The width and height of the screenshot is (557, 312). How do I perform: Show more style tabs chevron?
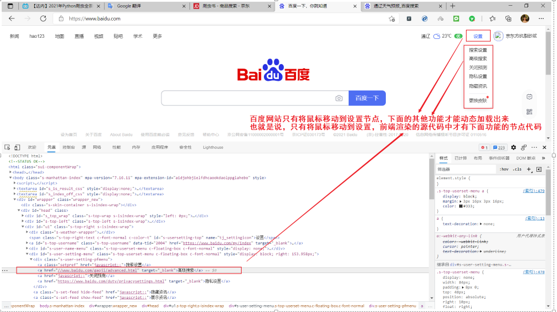(543, 158)
